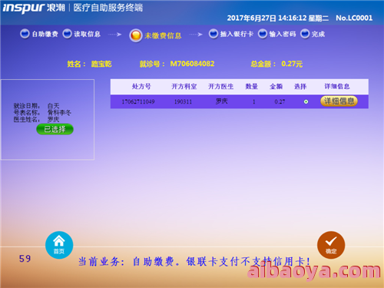Image resolution: width=384 pixels, height=288 pixels.
Task: Select the radio button for prescription 17062711049
Action: (306, 102)
